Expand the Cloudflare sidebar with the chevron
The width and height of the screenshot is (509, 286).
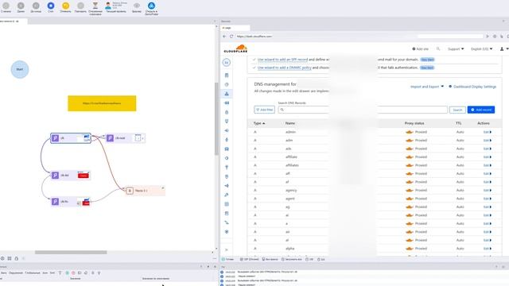point(227,249)
